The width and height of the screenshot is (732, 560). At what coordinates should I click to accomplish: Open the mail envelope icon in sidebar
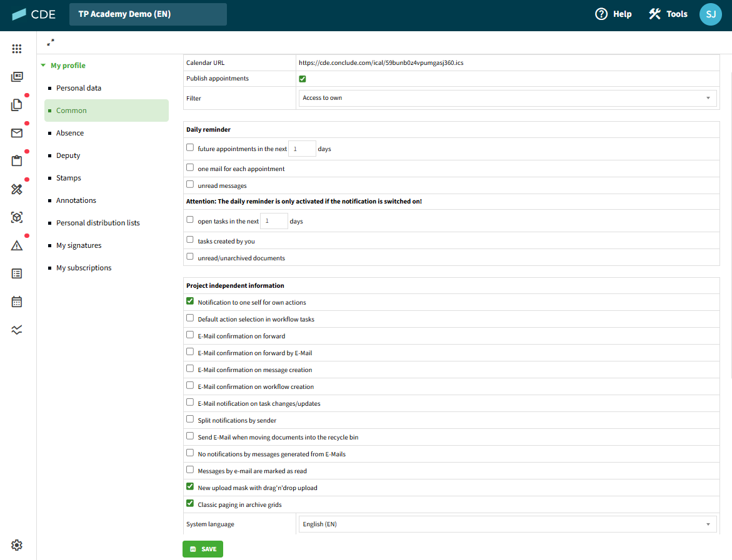pyautogui.click(x=17, y=133)
